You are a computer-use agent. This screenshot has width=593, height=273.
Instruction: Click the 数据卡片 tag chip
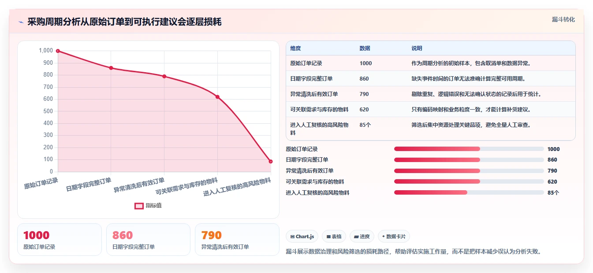(394, 236)
